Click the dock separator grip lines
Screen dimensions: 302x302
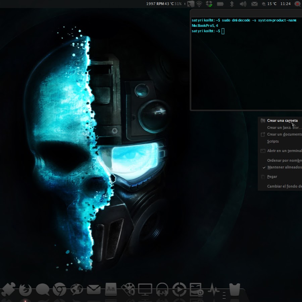[x=224, y=295]
